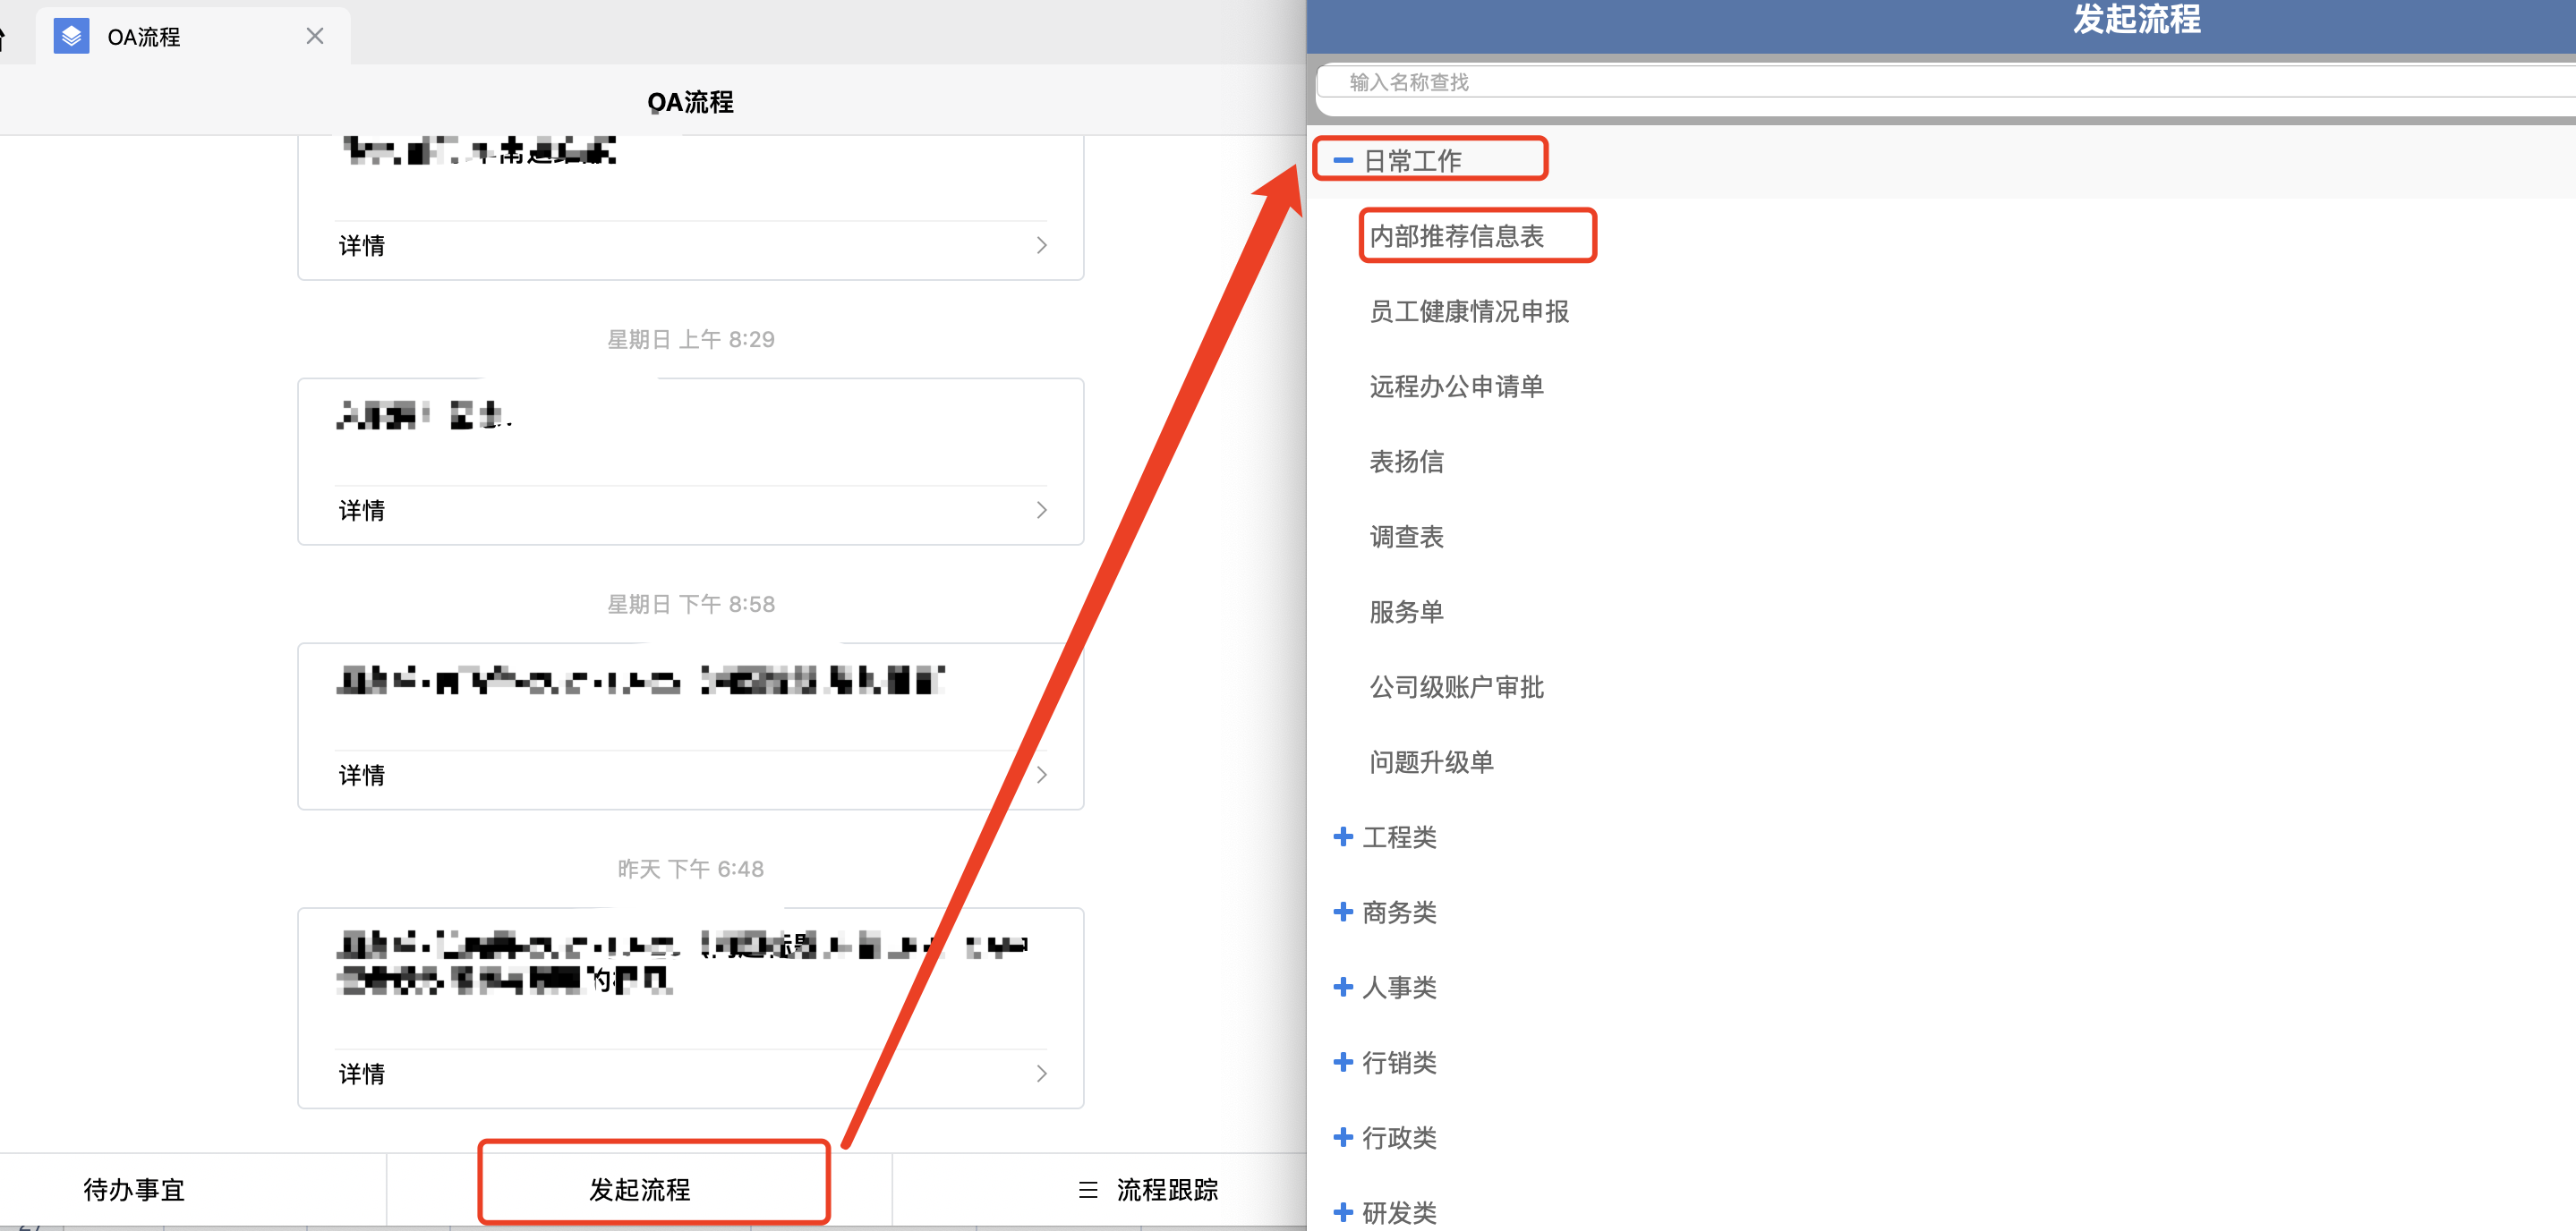Click chevron arrow of the 下午 6:48 message

[x=1042, y=1074]
